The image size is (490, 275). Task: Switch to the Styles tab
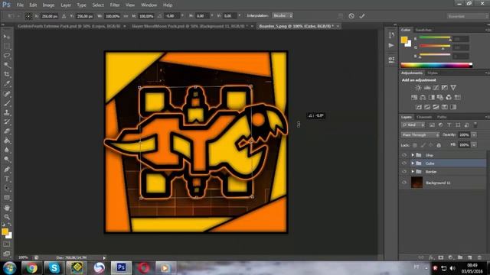pos(433,73)
